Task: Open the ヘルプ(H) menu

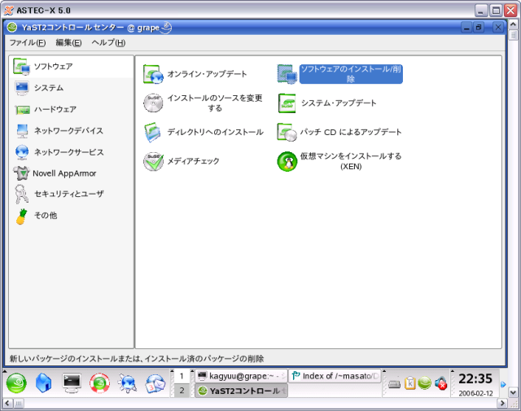Action: [108, 42]
